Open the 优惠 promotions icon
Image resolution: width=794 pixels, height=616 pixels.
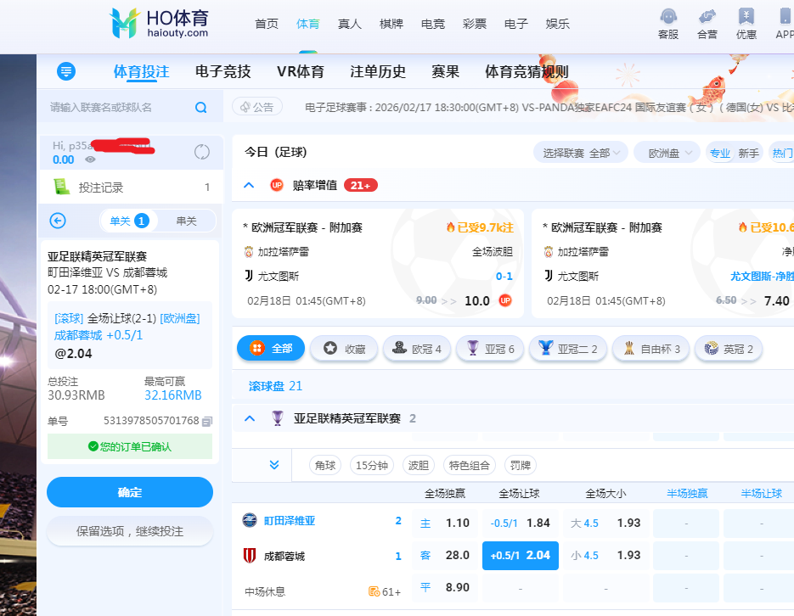click(x=746, y=17)
